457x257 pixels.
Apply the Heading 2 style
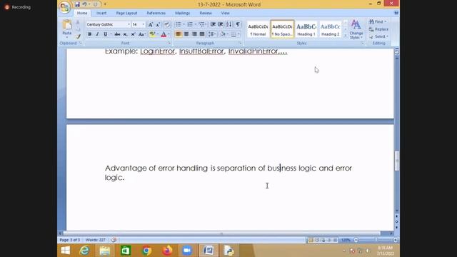pos(331,29)
